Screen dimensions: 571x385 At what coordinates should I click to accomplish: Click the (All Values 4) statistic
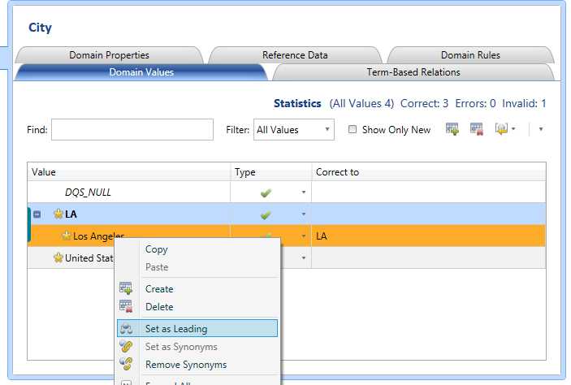pos(361,103)
